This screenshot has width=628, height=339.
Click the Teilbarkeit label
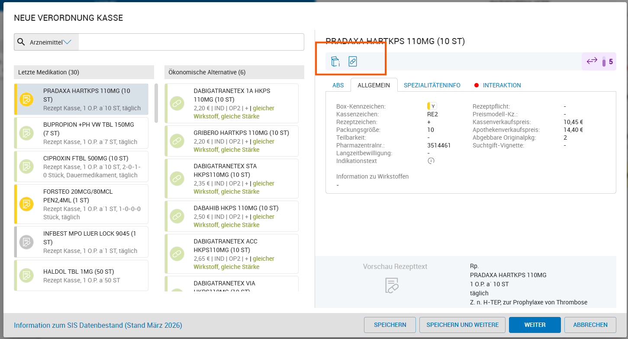pos(351,138)
